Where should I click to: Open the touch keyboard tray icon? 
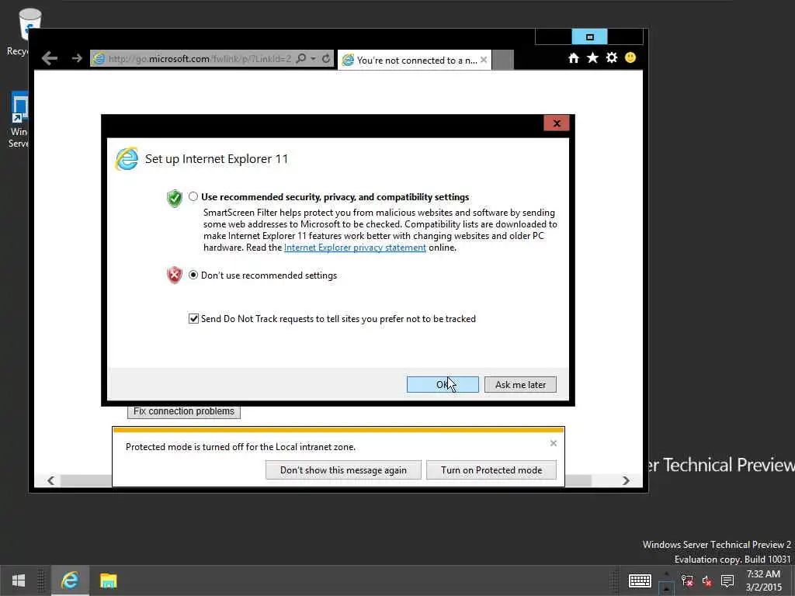tap(640, 580)
